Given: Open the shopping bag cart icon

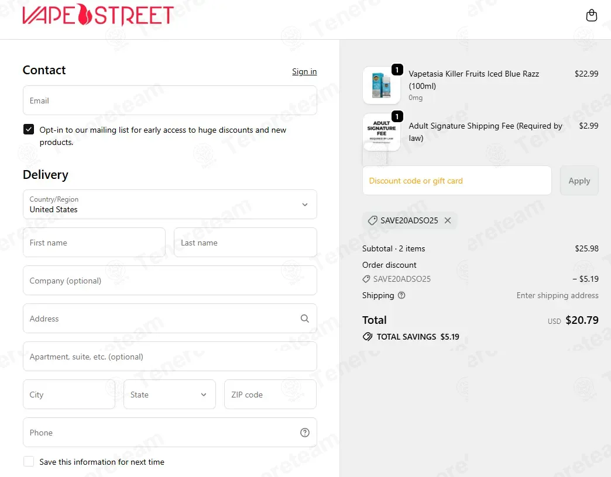Looking at the screenshot, I should point(591,15).
